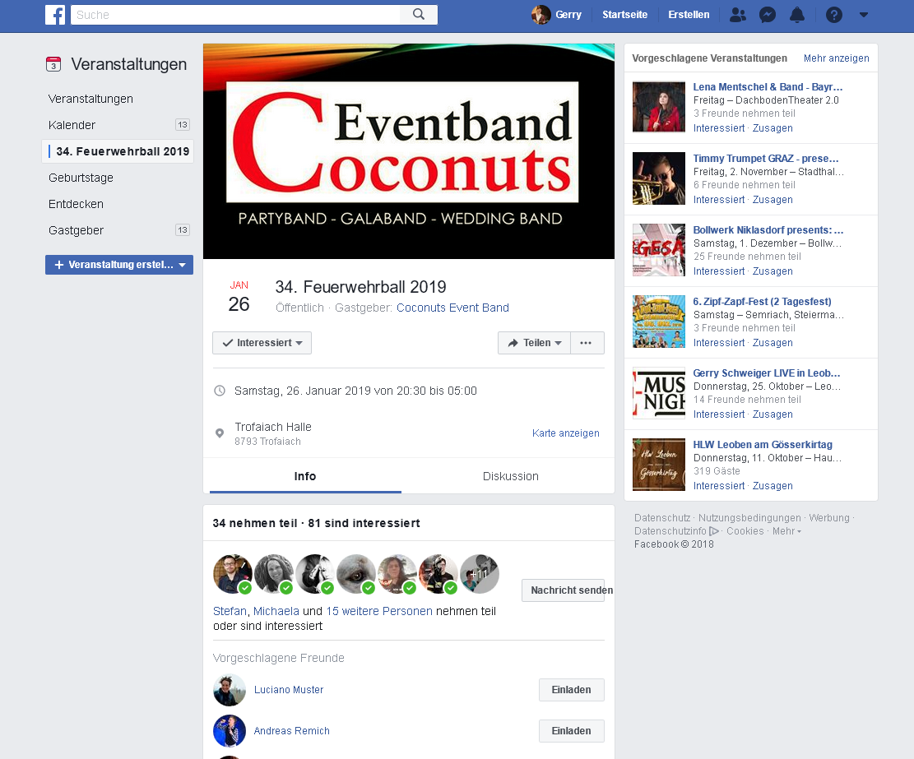The image size is (914, 759).
Task: Open the account menu arrow
Action: click(864, 15)
